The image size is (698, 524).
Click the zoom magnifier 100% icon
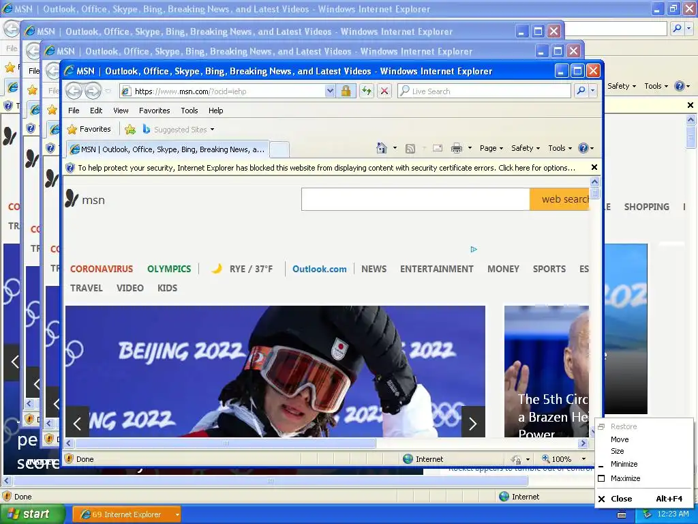[545, 458]
